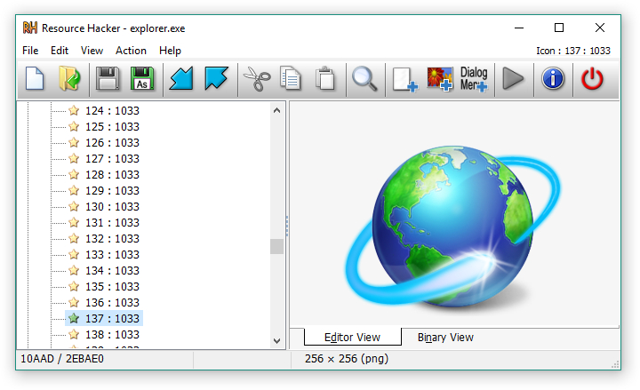640x390 pixels.
Task: Click the Copy documents icon
Action: click(290, 78)
